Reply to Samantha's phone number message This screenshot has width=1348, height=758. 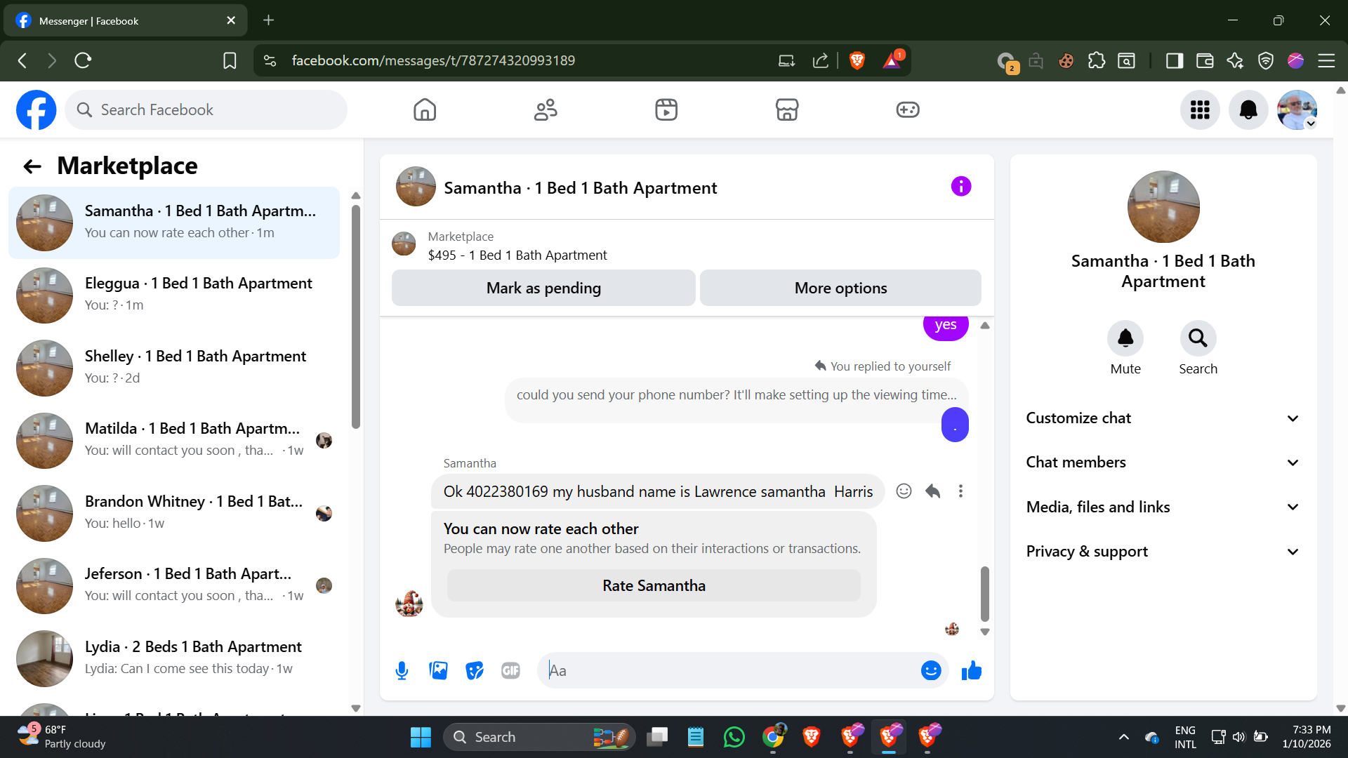click(x=932, y=491)
